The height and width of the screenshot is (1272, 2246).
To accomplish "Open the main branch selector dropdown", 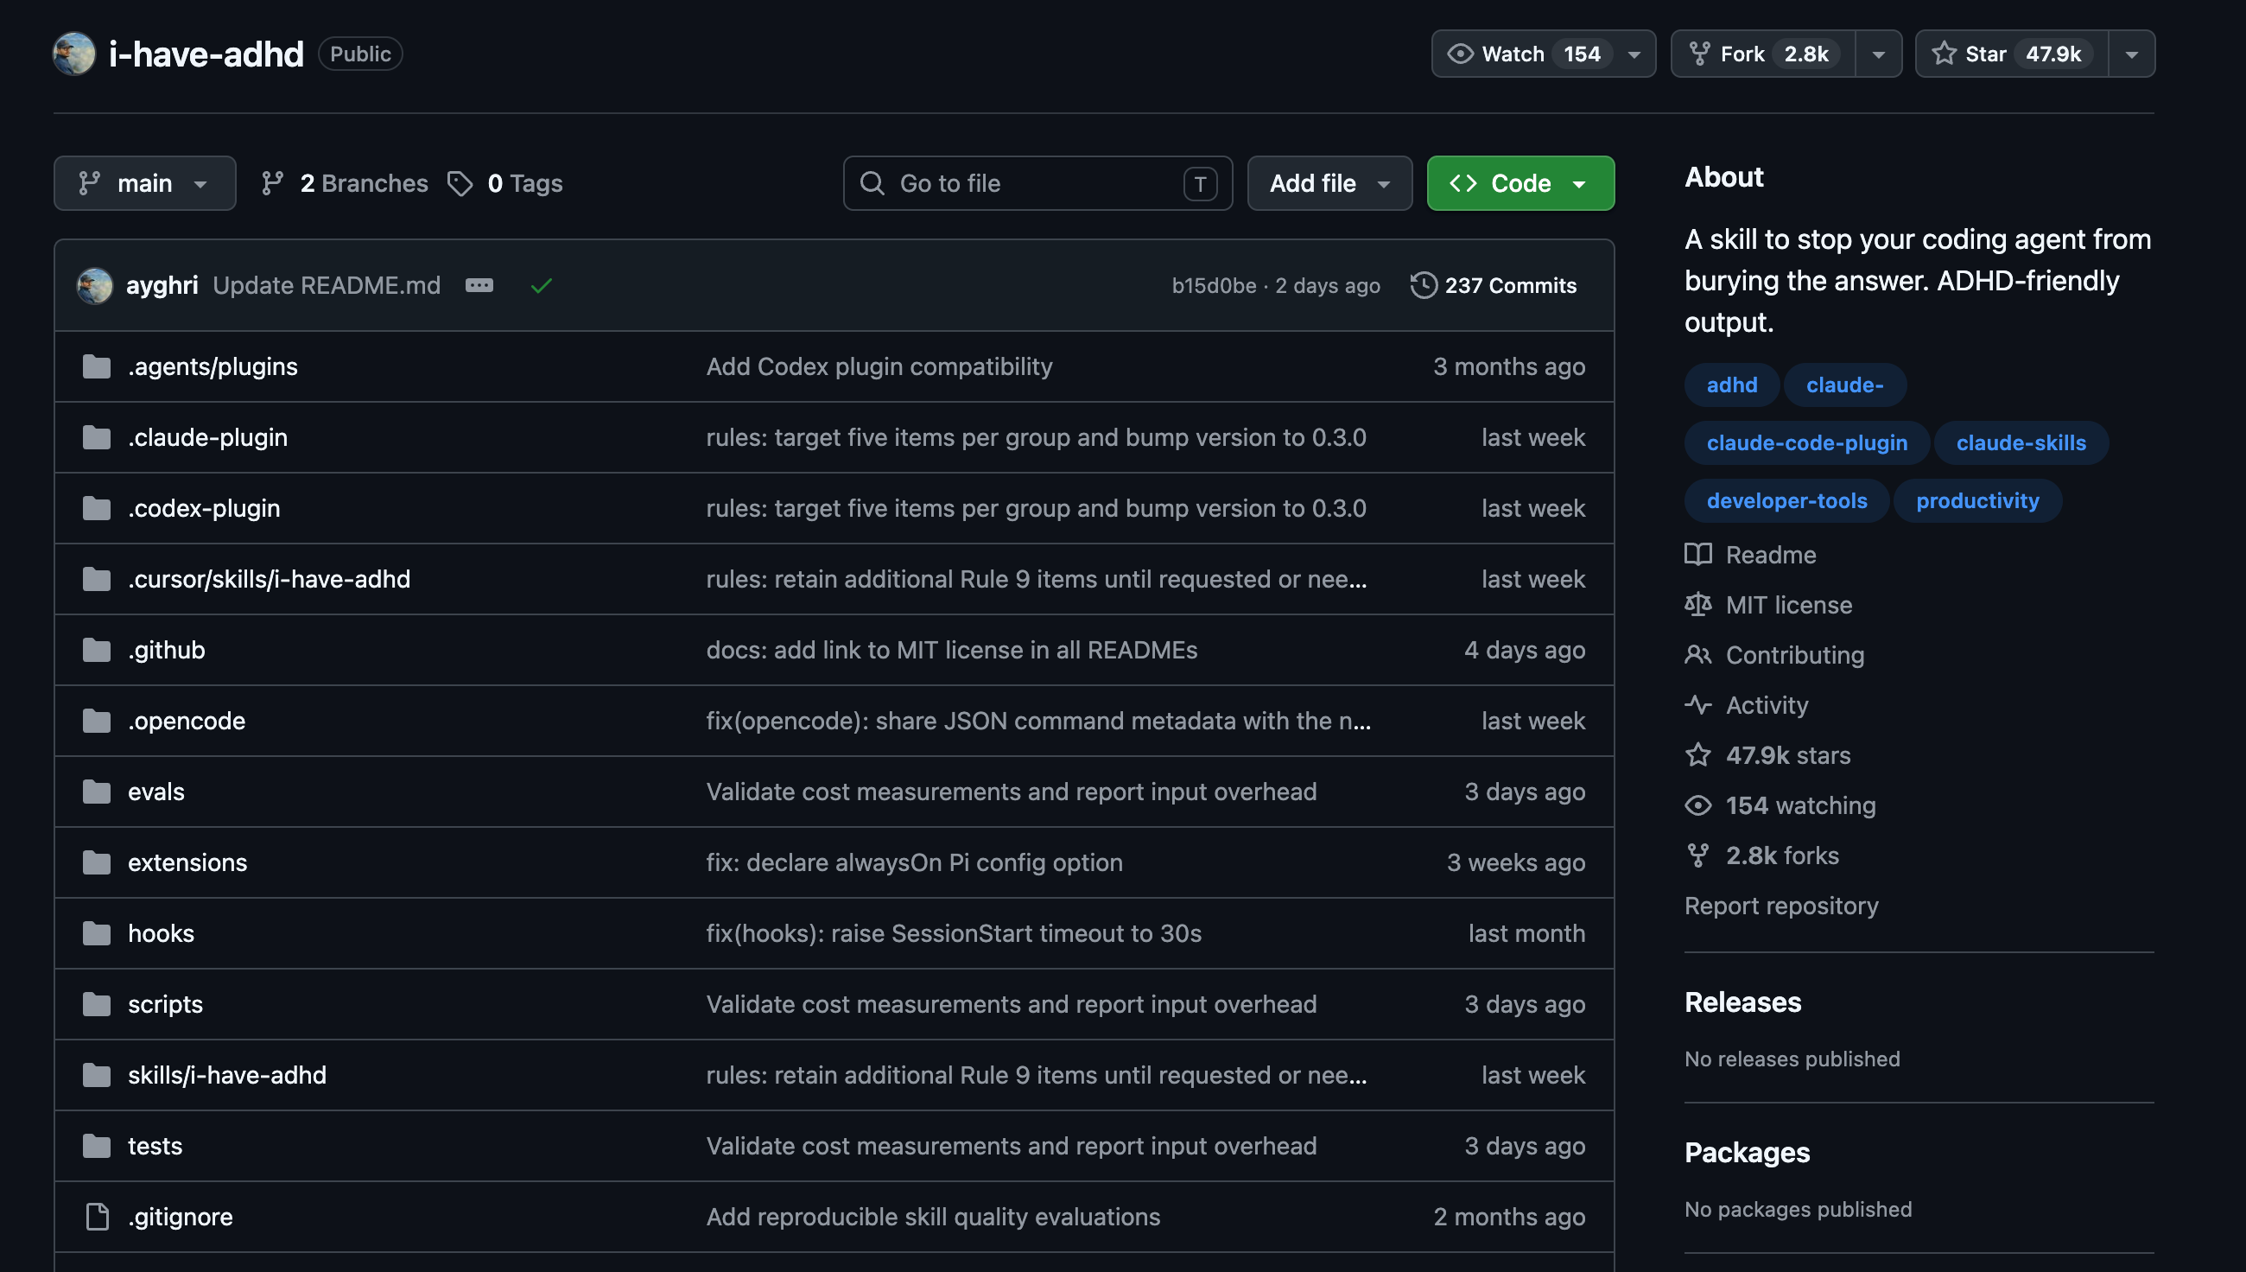I will (145, 183).
